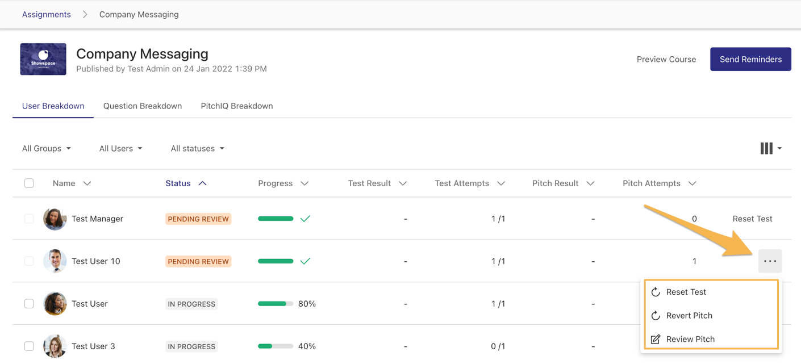Click the column layout icon
801x364 pixels.
pyautogui.click(x=767, y=148)
